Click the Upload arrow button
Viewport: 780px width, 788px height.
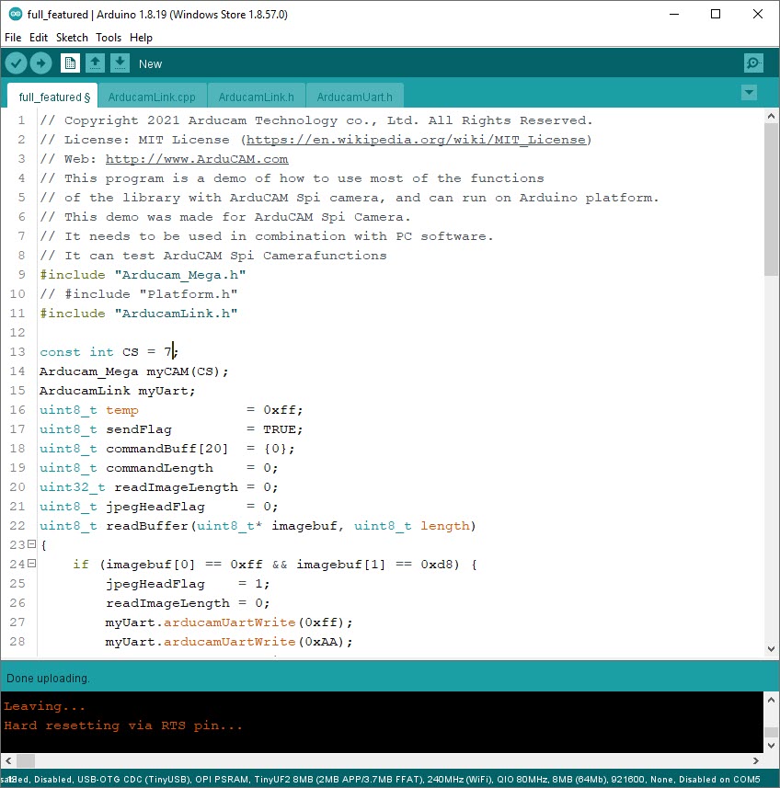[x=40, y=63]
